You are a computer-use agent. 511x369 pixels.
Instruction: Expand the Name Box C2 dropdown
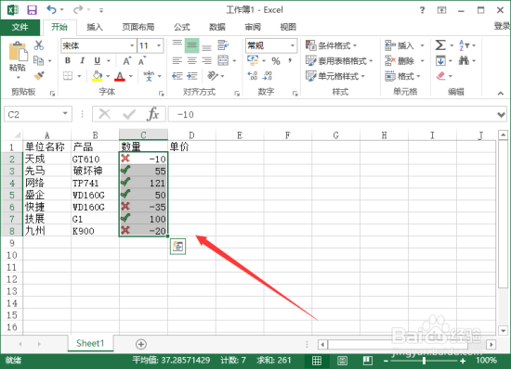click(x=65, y=114)
